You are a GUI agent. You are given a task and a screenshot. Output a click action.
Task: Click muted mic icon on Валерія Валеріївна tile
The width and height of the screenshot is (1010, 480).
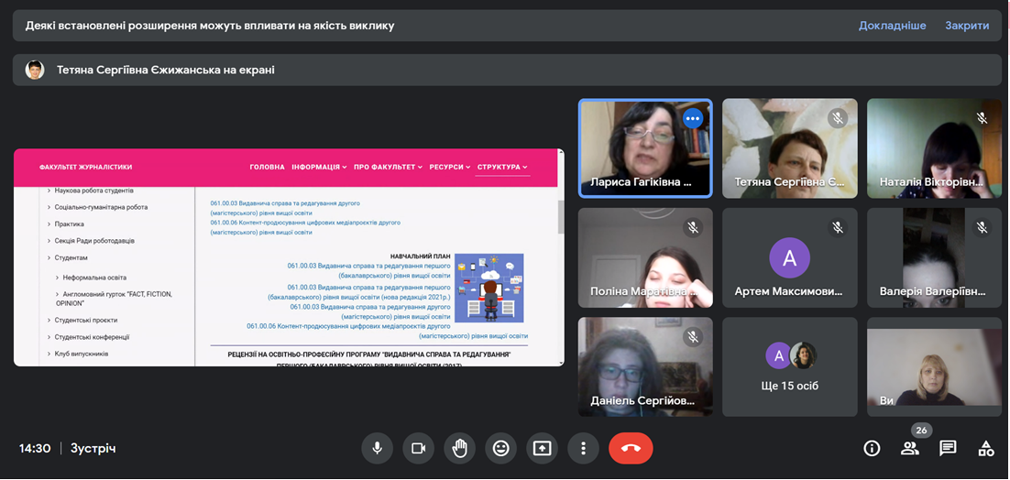pyautogui.click(x=982, y=227)
